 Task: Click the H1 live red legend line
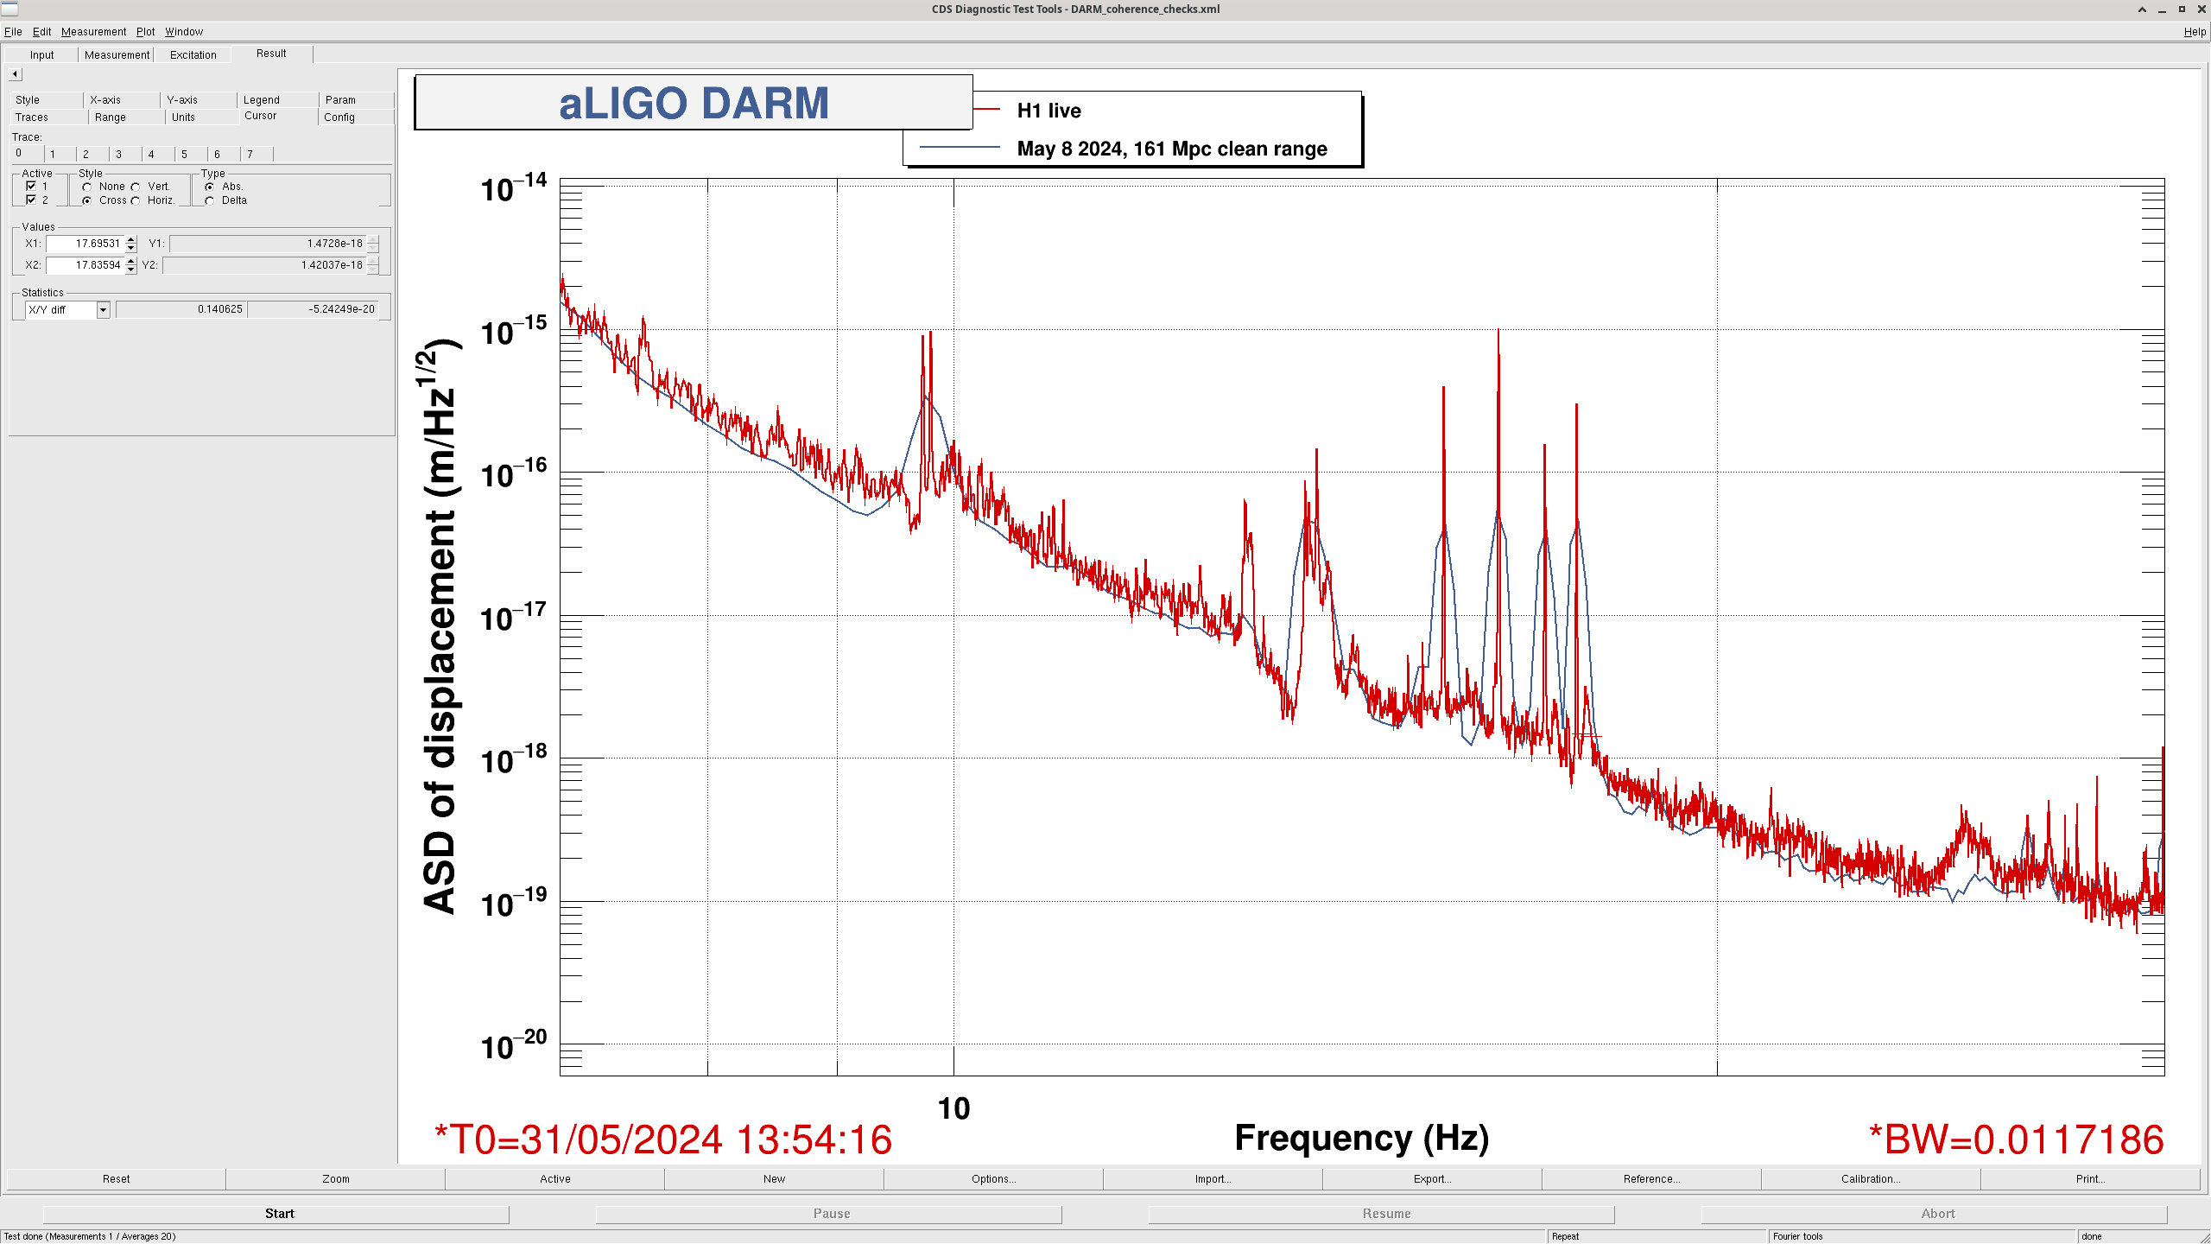[x=986, y=110]
